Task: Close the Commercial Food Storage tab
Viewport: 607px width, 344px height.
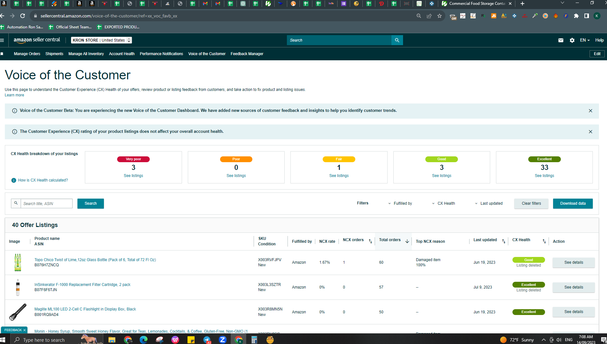Action: [x=510, y=4]
